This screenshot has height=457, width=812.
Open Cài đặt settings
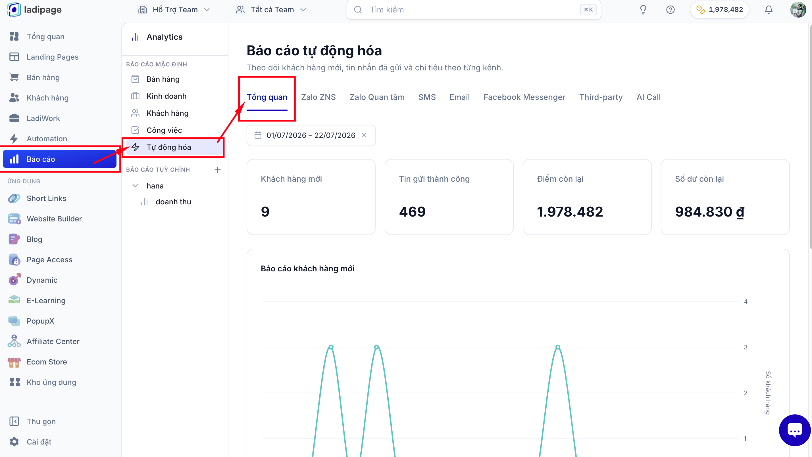coord(60,442)
